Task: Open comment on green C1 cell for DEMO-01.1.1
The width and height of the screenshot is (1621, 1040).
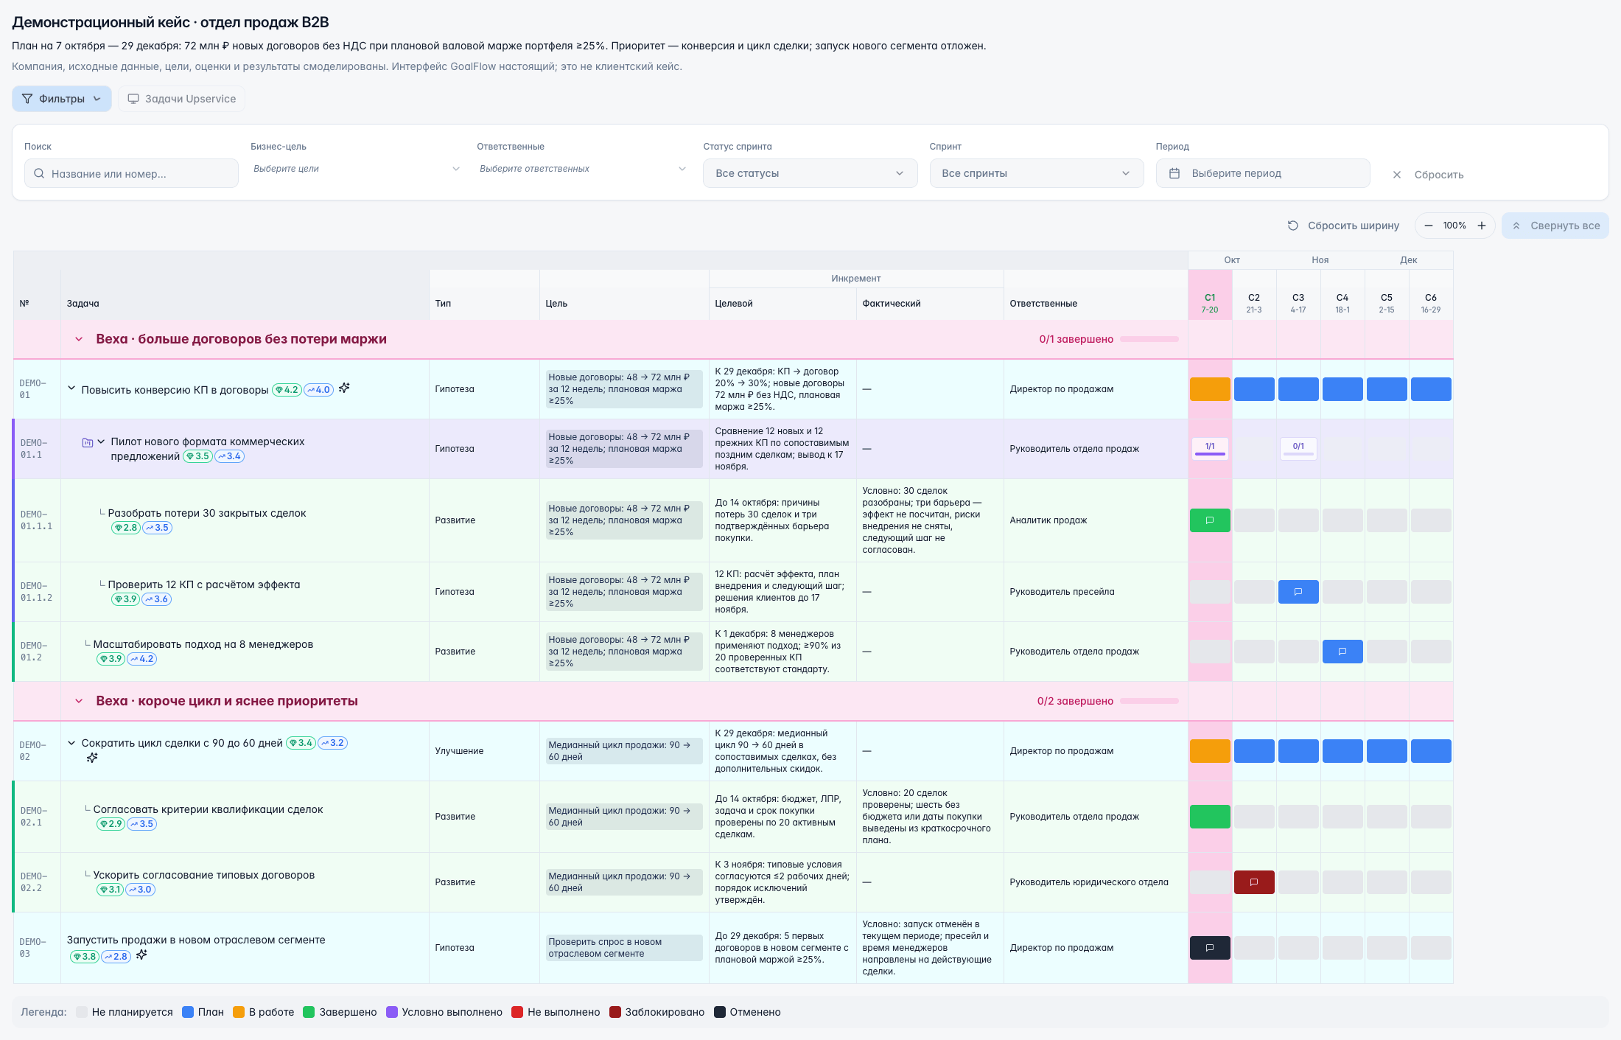Action: click(1210, 520)
